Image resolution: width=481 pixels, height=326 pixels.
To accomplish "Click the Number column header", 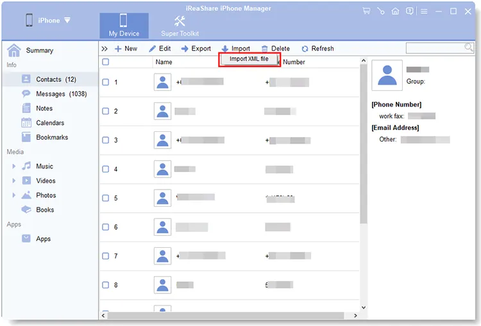I will click(294, 62).
